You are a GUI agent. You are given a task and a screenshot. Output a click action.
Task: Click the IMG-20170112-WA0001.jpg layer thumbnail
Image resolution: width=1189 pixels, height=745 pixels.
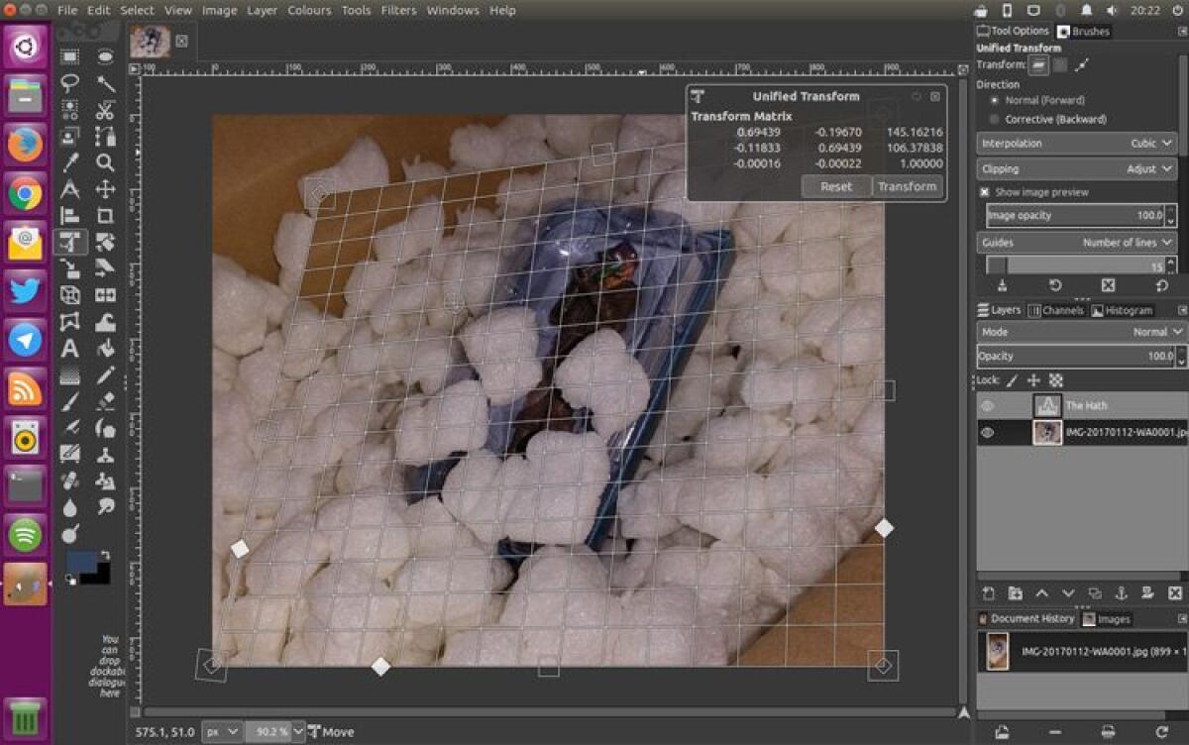tap(1047, 431)
